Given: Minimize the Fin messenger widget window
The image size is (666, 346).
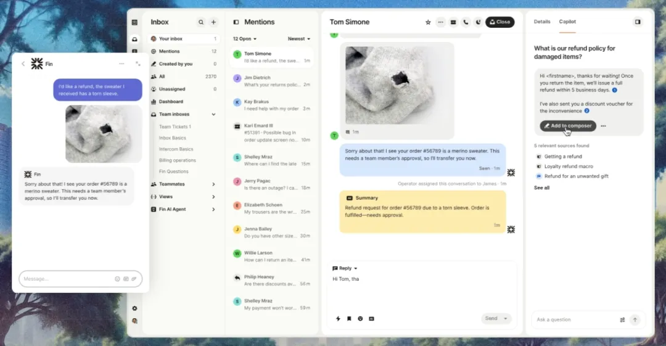Looking at the screenshot, I should pos(121,64).
